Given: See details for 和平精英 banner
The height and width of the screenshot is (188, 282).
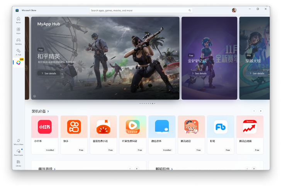Looking at the screenshot, I should (x=49, y=73).
